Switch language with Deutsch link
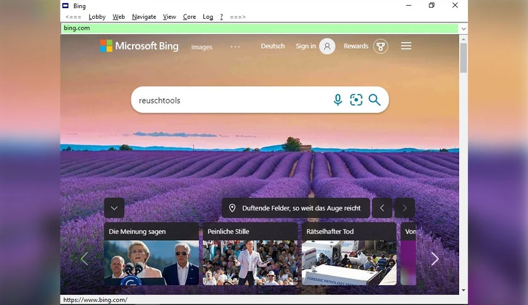 [273, 46]
